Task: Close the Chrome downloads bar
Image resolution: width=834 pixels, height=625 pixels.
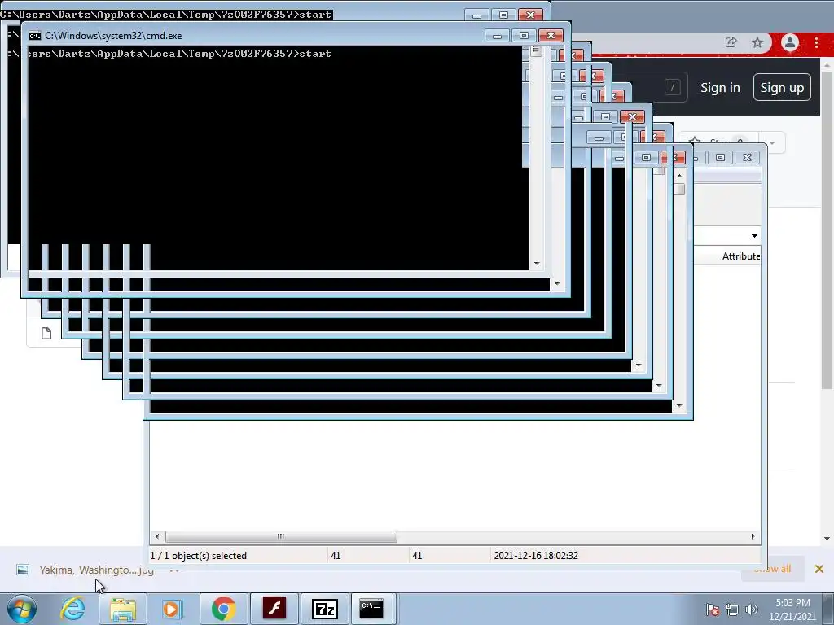Action: point(819,569)
